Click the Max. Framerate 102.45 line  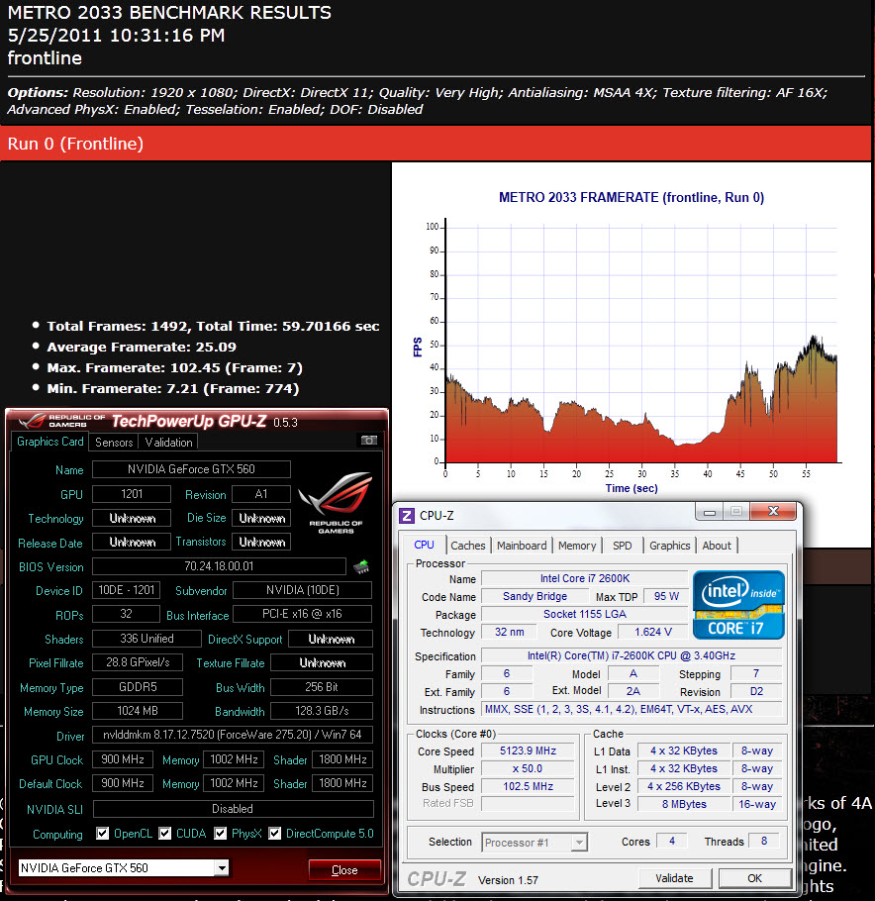click(x=174, y=367)
